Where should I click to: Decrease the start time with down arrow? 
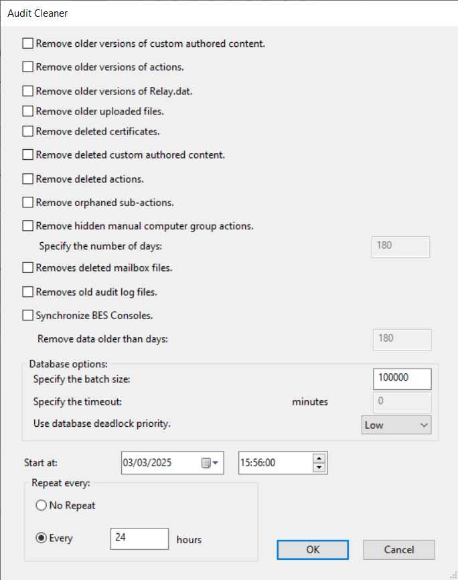click(319, 468)
